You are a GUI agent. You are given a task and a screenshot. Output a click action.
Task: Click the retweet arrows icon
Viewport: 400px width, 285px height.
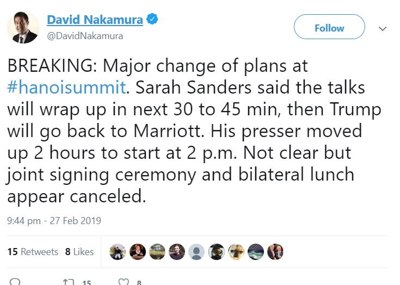69,282
